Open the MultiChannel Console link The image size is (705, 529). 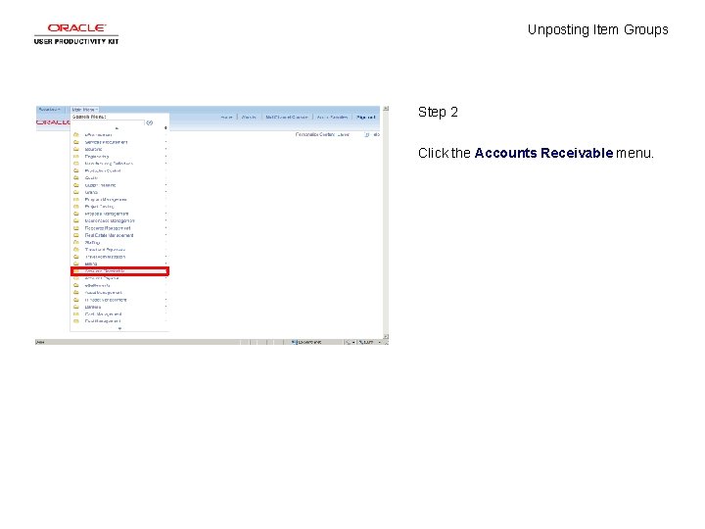[286, 118]
